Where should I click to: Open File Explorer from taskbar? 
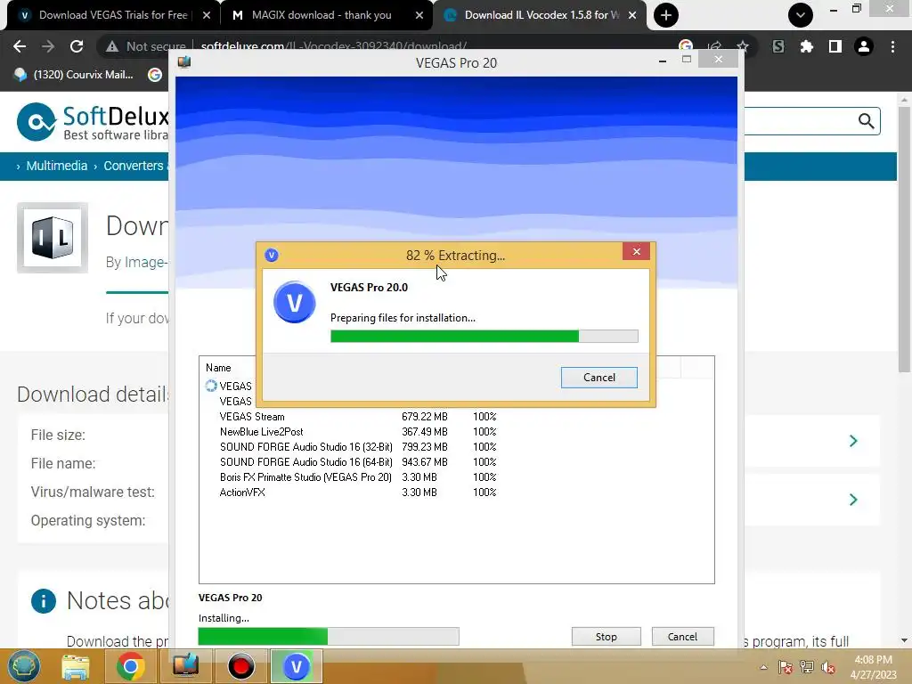[x=76, y=666]
